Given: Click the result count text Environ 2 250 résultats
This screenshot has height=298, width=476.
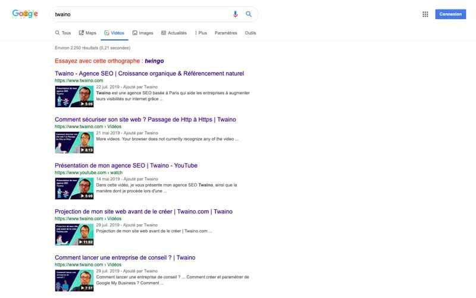Looking at the screenshot, I should [x=93, y=48].
